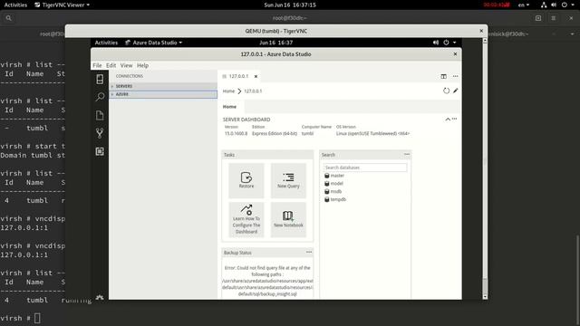The image size is (580, 326).
Task: Open the TigerVNC Viewer app menu
Action: (62, 5)
